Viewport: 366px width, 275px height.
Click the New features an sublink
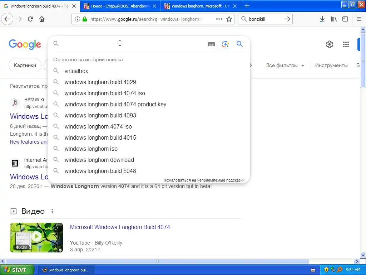(x=29, y=142)
